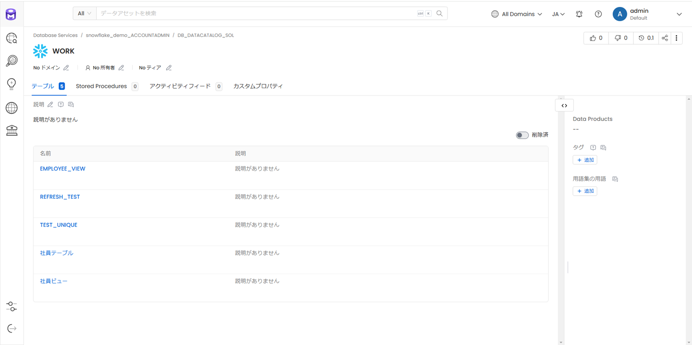Viewport: 692px width, 345px height.
Task: Click the thumbs down dislike button
Action: click(x=621, y=38)
